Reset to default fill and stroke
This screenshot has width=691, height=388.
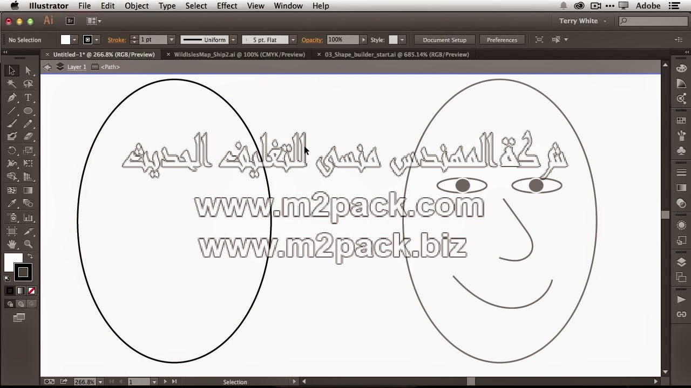point(7,279)
